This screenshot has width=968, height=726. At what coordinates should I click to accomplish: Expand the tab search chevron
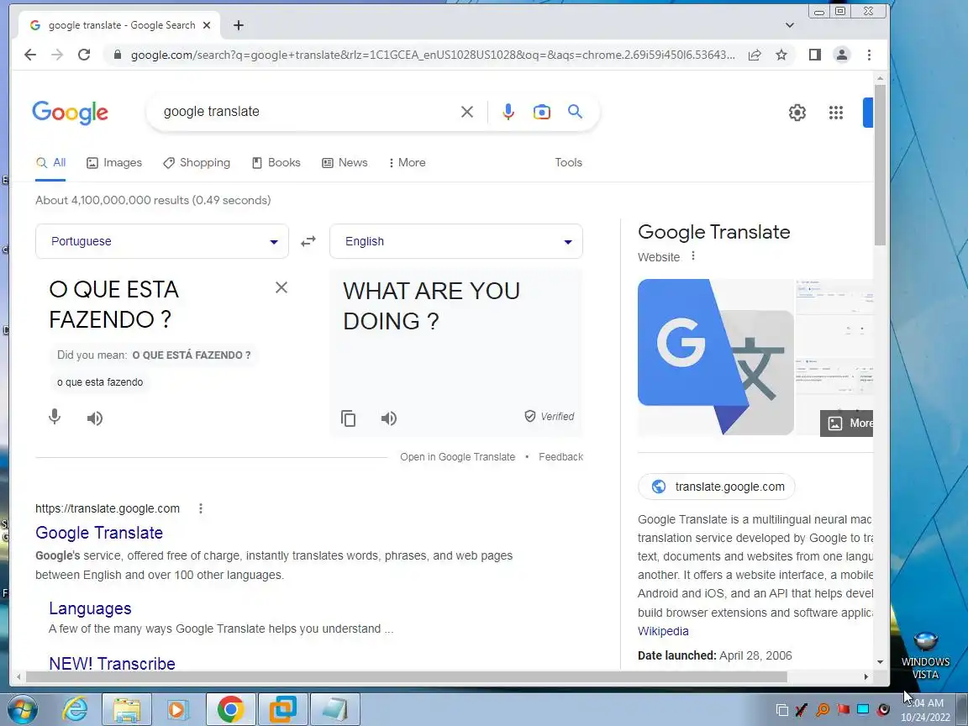790,25
